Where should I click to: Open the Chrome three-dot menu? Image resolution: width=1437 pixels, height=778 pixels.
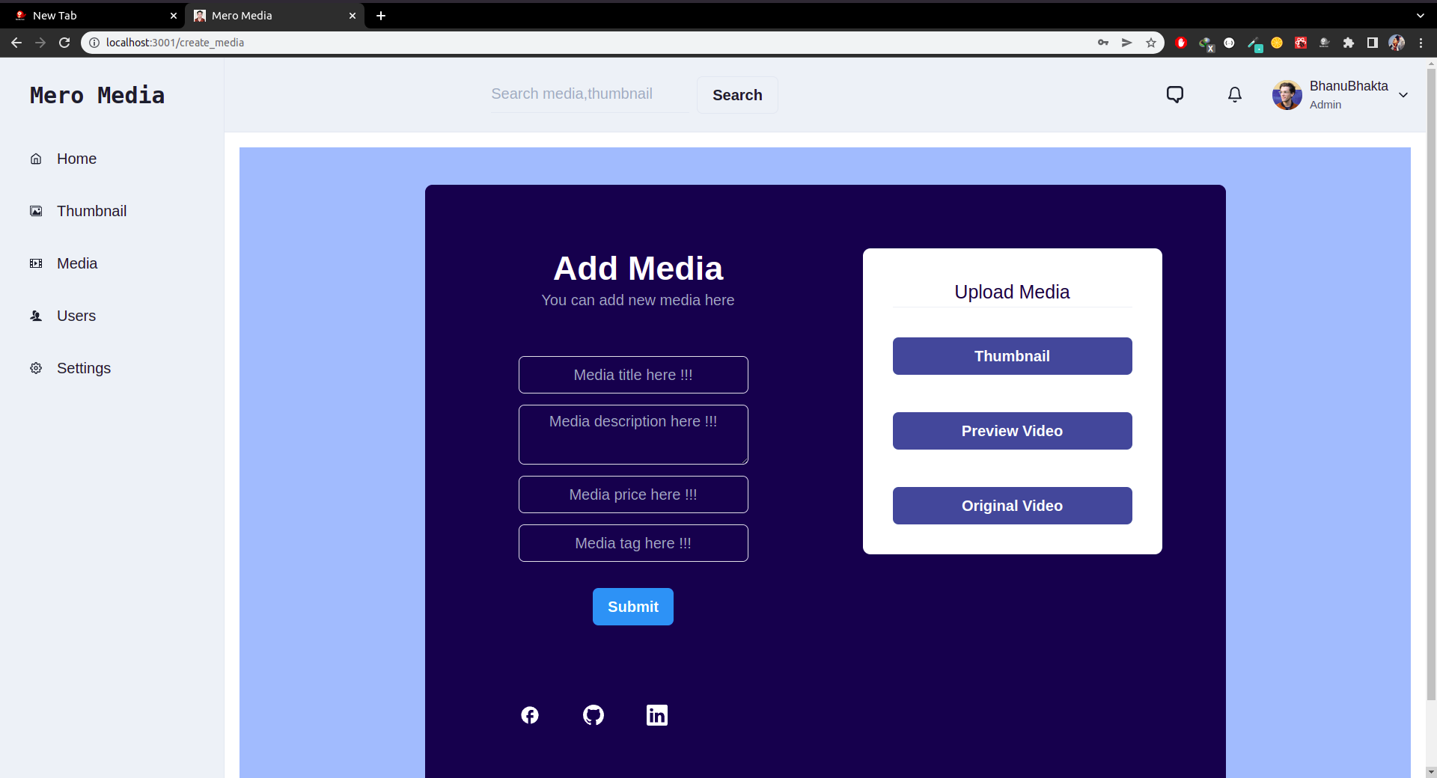tap(1421, 43)
